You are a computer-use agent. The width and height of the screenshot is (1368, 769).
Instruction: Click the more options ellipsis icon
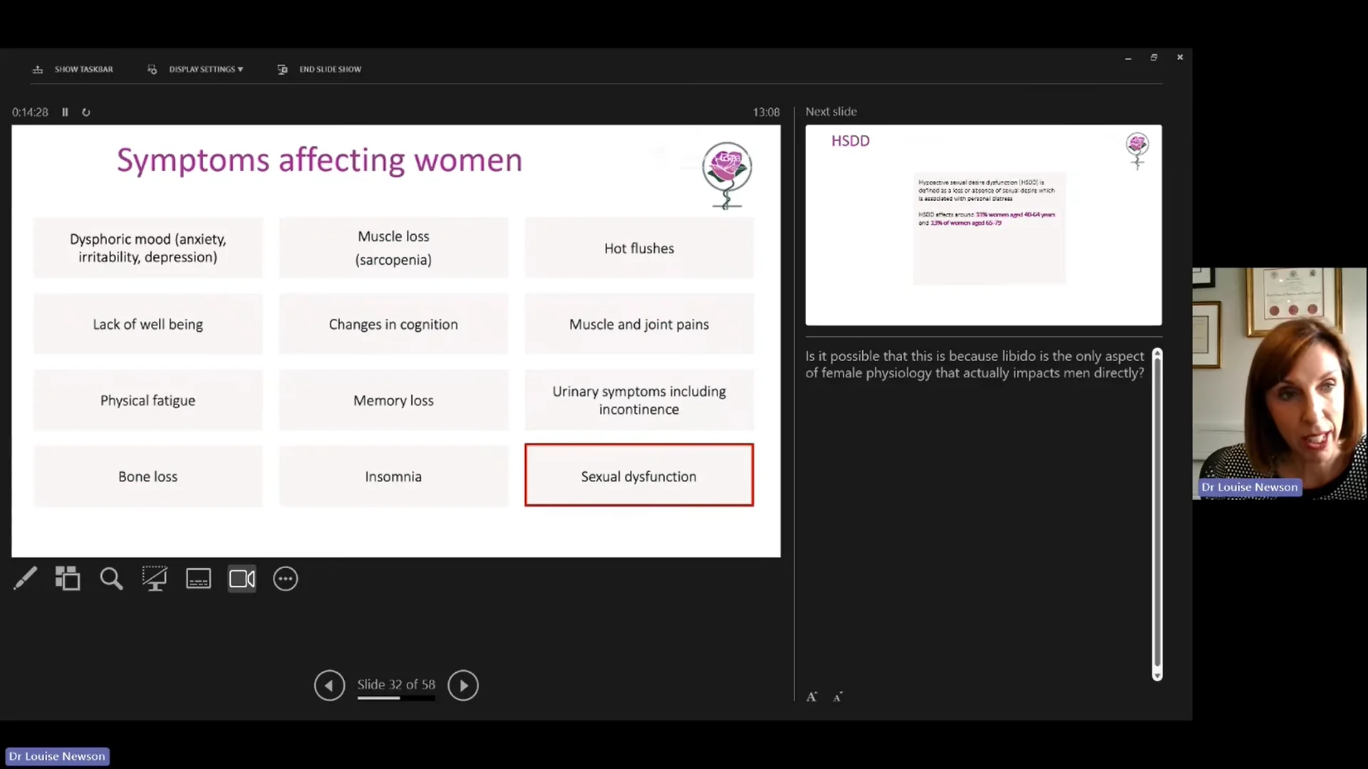coord(286,580)
